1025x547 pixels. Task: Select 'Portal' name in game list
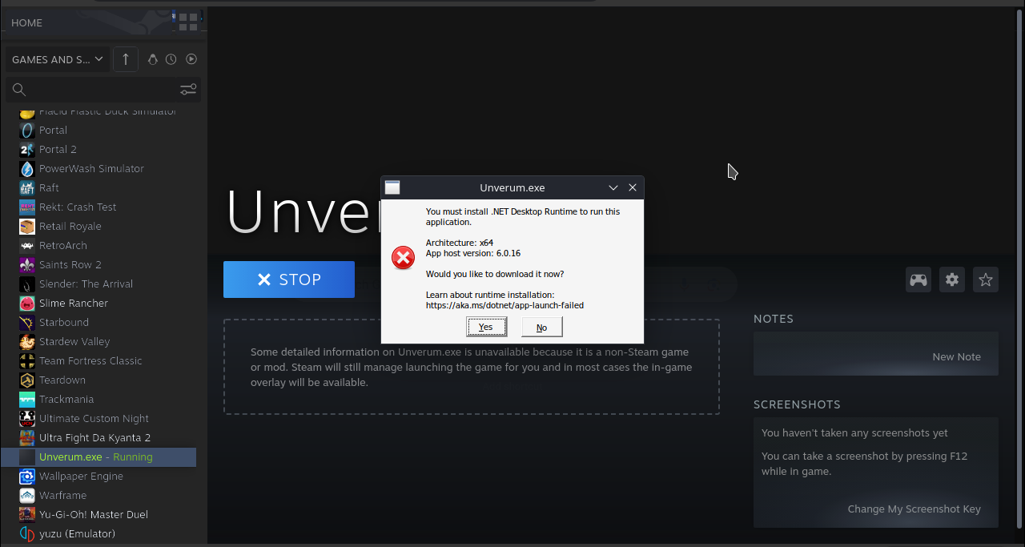coord(53,130)
